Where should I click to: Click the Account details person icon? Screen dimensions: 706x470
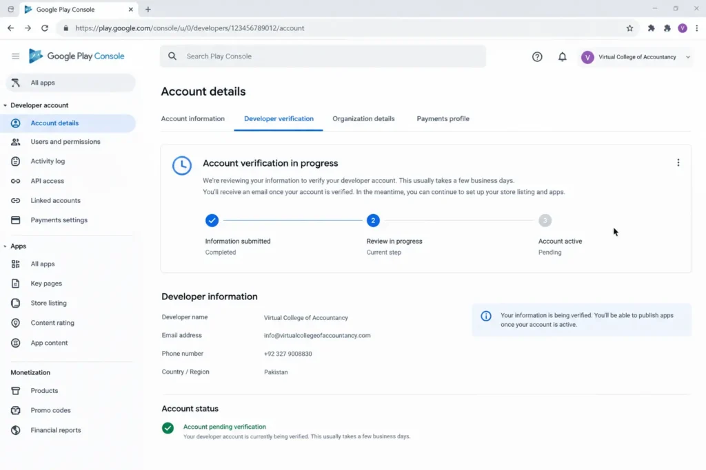pos(16,123)
